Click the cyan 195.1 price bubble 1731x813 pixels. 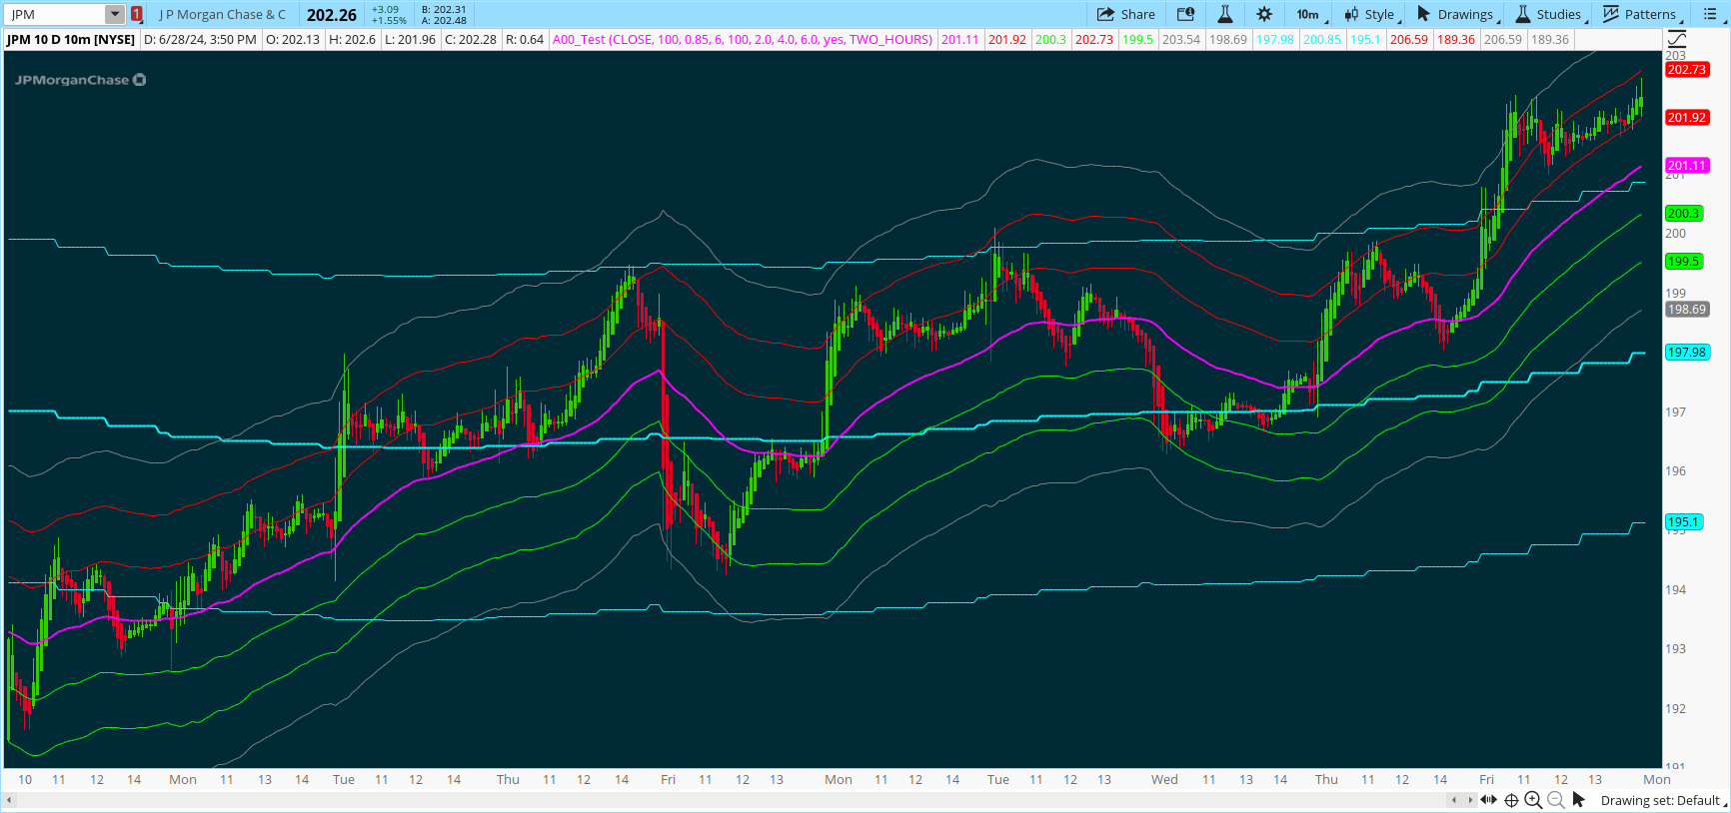pos(1683,522)
